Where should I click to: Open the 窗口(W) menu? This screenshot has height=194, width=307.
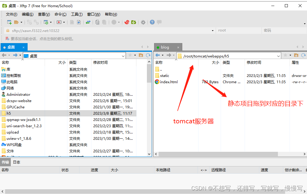94,14
